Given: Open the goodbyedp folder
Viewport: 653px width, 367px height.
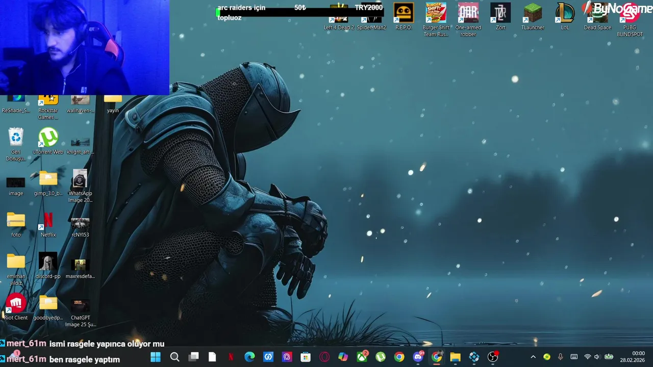Looking at the screenshot, I should [x=48, y=307].
